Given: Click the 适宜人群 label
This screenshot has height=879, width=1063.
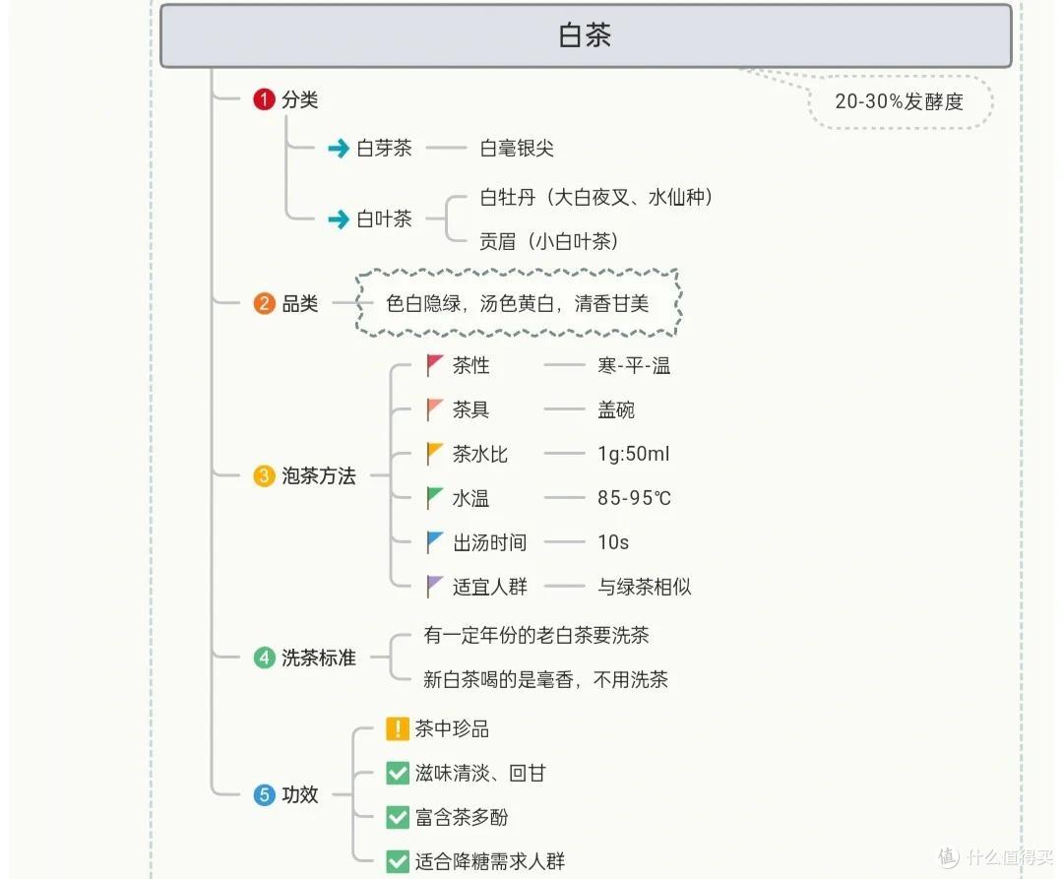Looking at the screenshot, I should [x=489, y=587].
